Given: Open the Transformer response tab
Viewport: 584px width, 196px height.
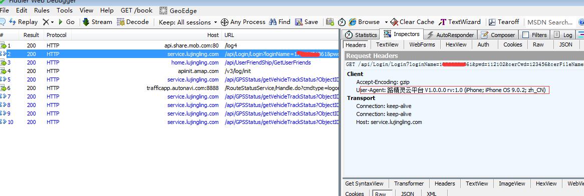Looking at the screenshot, I should tap(409, 183).
